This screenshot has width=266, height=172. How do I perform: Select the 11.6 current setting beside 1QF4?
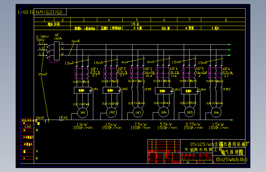(x=174, y=76)
